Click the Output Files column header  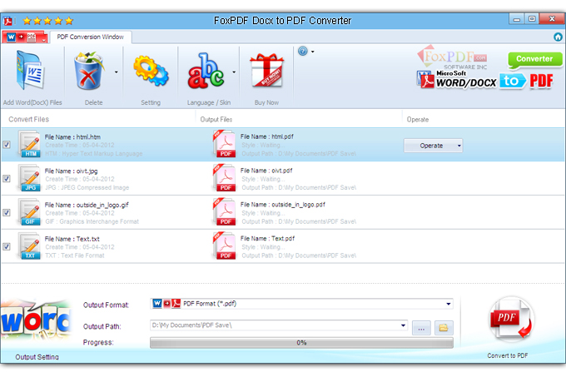pos(216,120)
